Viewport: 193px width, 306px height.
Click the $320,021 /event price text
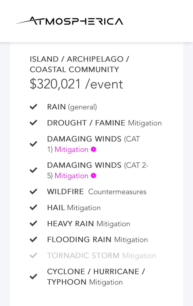tap(76, 84)
